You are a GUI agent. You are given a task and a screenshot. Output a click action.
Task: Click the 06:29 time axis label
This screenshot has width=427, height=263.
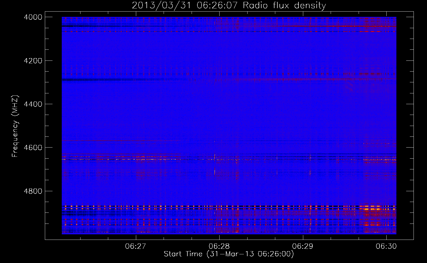point(303,246)
